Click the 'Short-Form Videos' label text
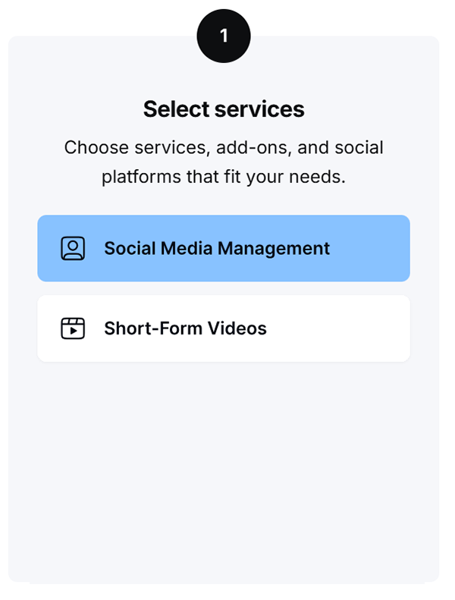455x600 pixels. click(x=185, y=328)
